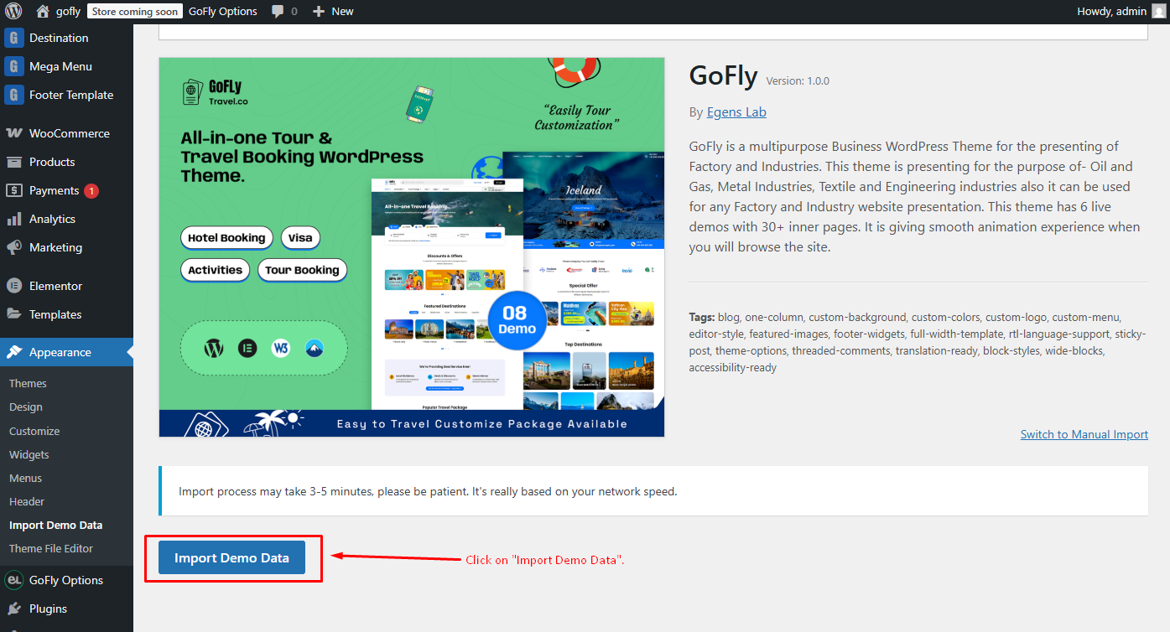1170x632 pixels.
Task: Click the Products box icon
Action: (14, 162)
